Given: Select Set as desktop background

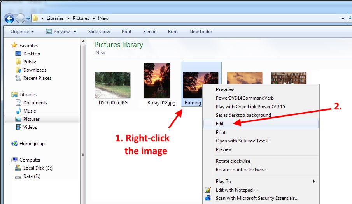Looking at the screenshot, I should click(243, 115).
